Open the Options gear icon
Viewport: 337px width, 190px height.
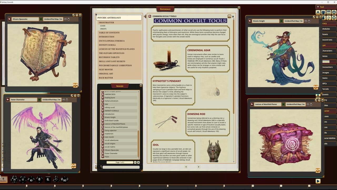click(334, 18)
